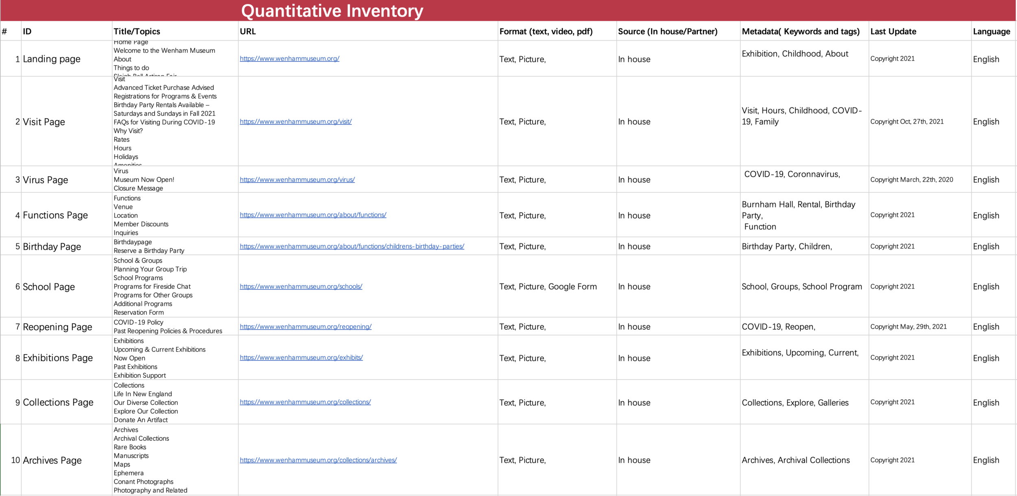Select 'Copyright March, 22th, 2020' cell

tap(911, 180)
